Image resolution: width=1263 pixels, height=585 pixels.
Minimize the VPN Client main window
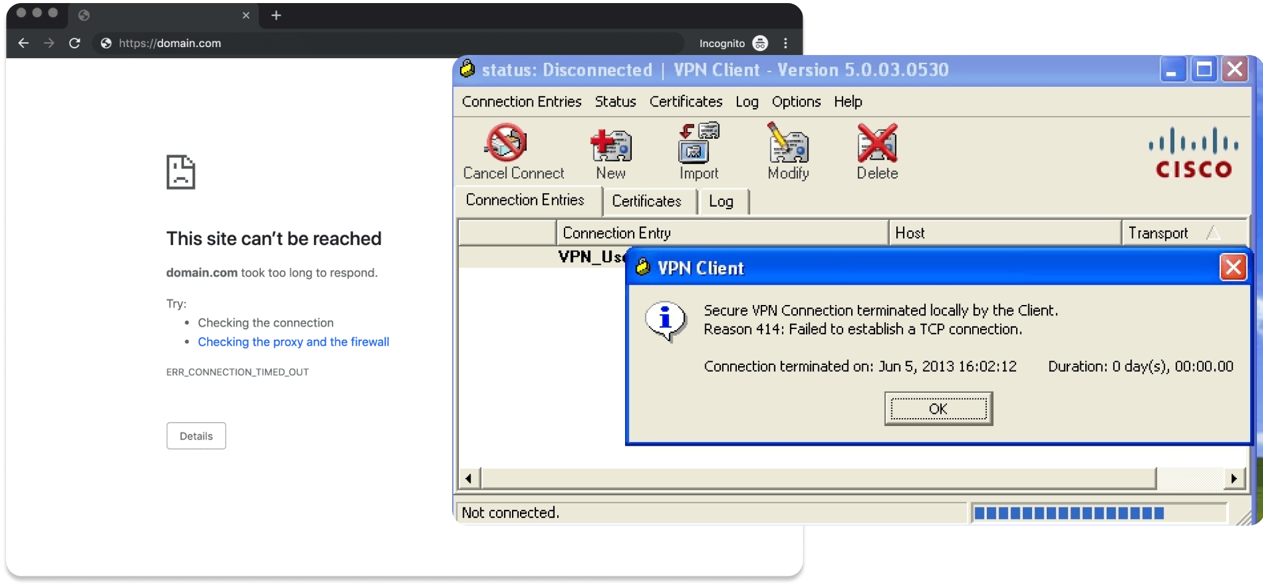pos(1172,69)
